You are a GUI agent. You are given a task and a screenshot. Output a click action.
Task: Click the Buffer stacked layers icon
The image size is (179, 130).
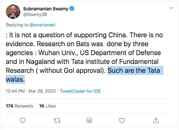point(90,120)
